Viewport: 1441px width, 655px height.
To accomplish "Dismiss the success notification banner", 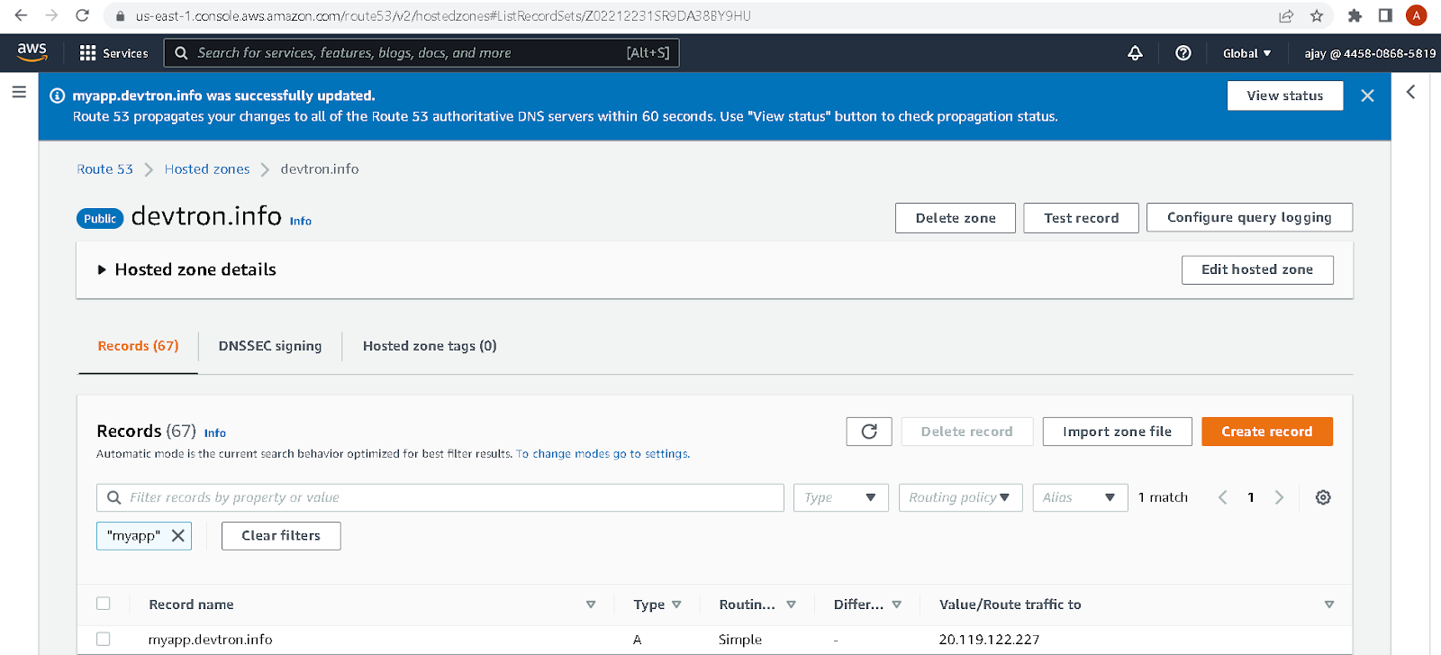I will coord(1367,96).
